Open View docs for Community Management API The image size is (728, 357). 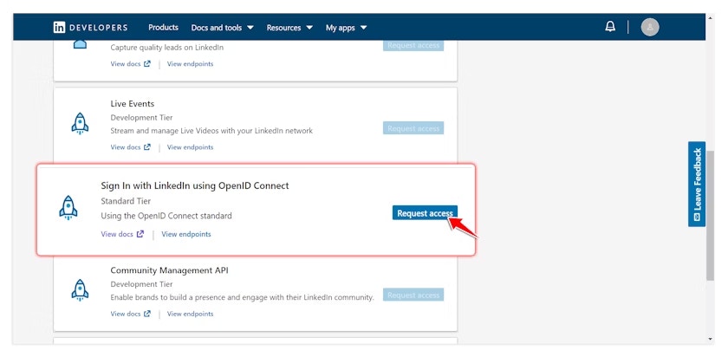126,314
